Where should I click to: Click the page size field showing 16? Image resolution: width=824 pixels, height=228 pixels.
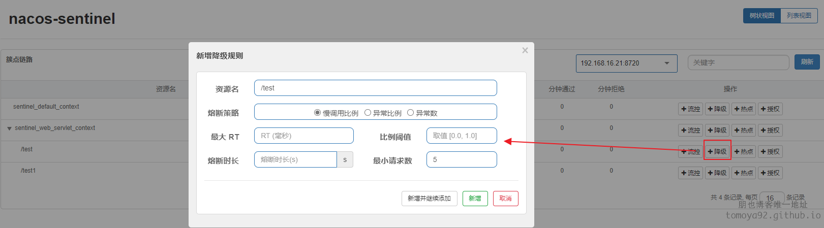click(x=772, y=198)
